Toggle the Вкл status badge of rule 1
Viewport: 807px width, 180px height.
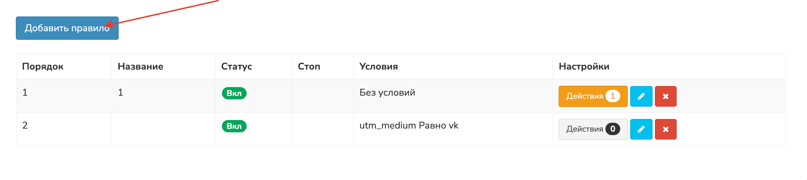[x=234, y=93]
